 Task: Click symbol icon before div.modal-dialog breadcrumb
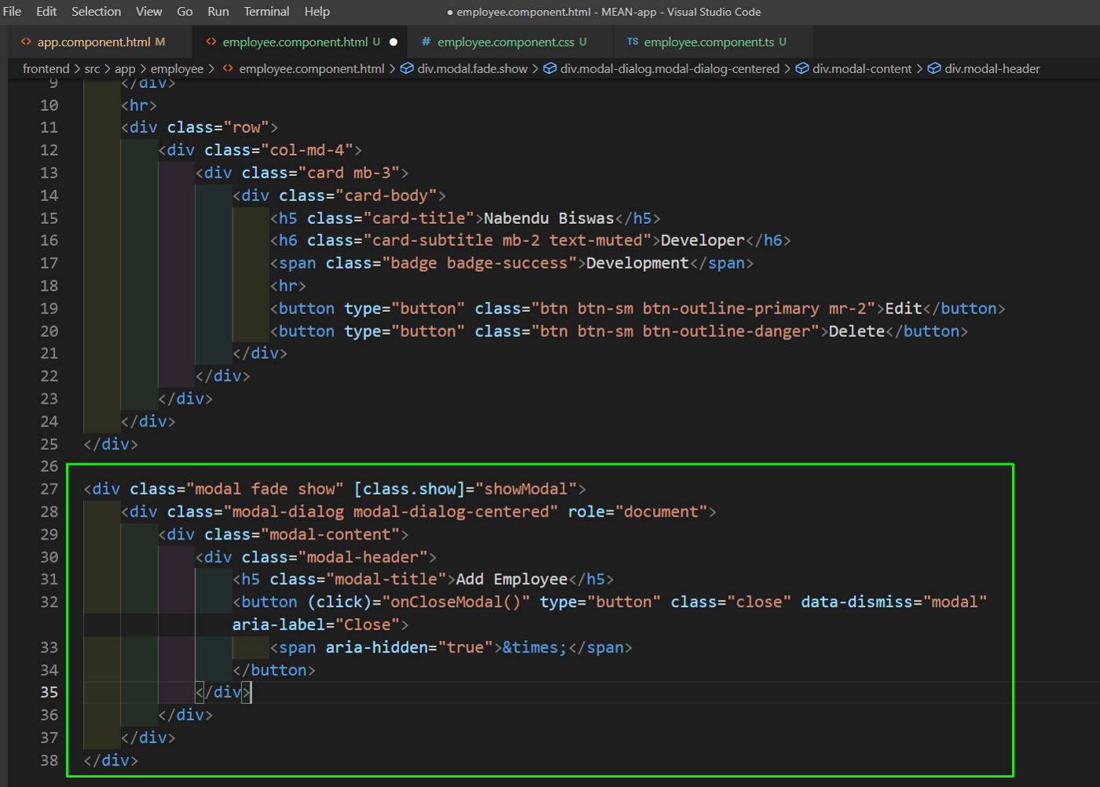[550, 69]
